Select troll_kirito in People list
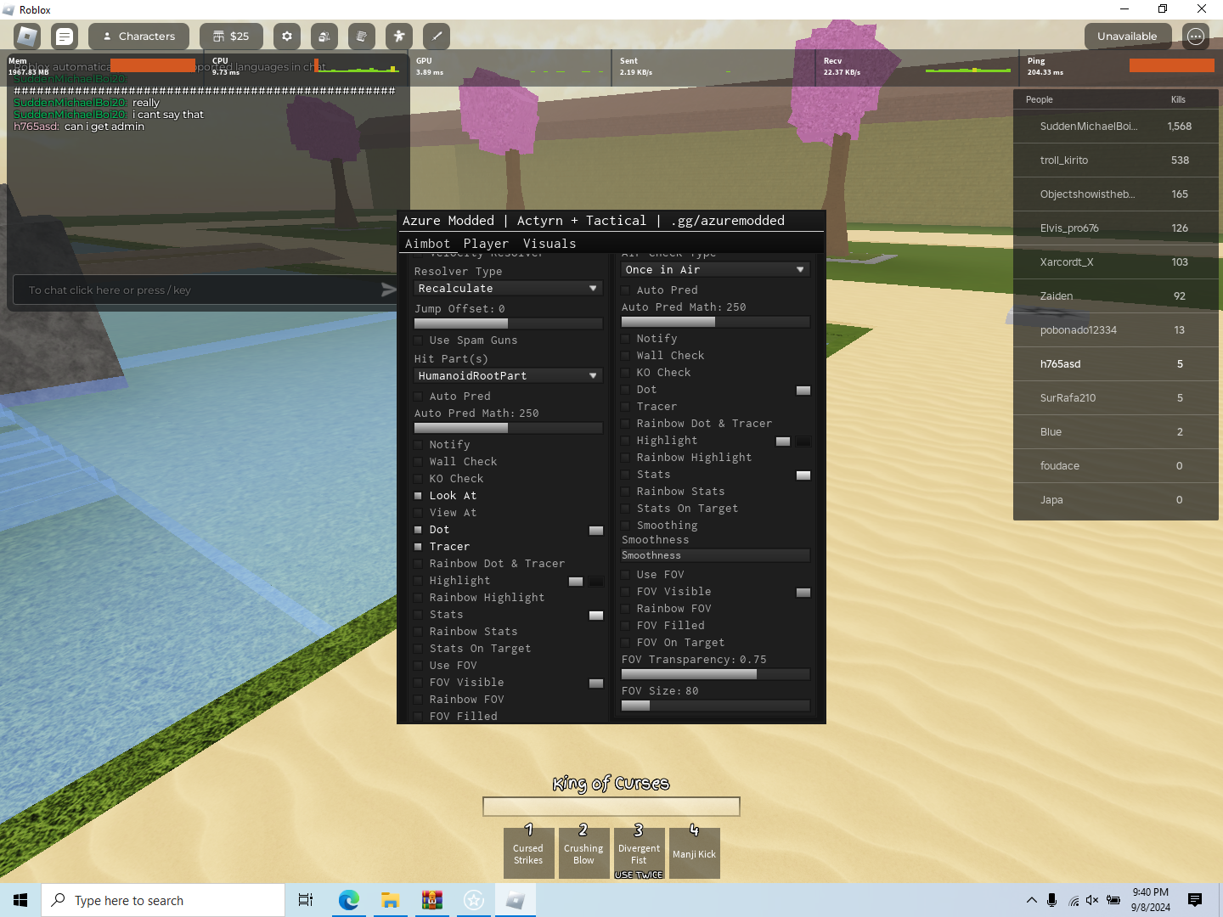1223x917 pixels. 1116,160
